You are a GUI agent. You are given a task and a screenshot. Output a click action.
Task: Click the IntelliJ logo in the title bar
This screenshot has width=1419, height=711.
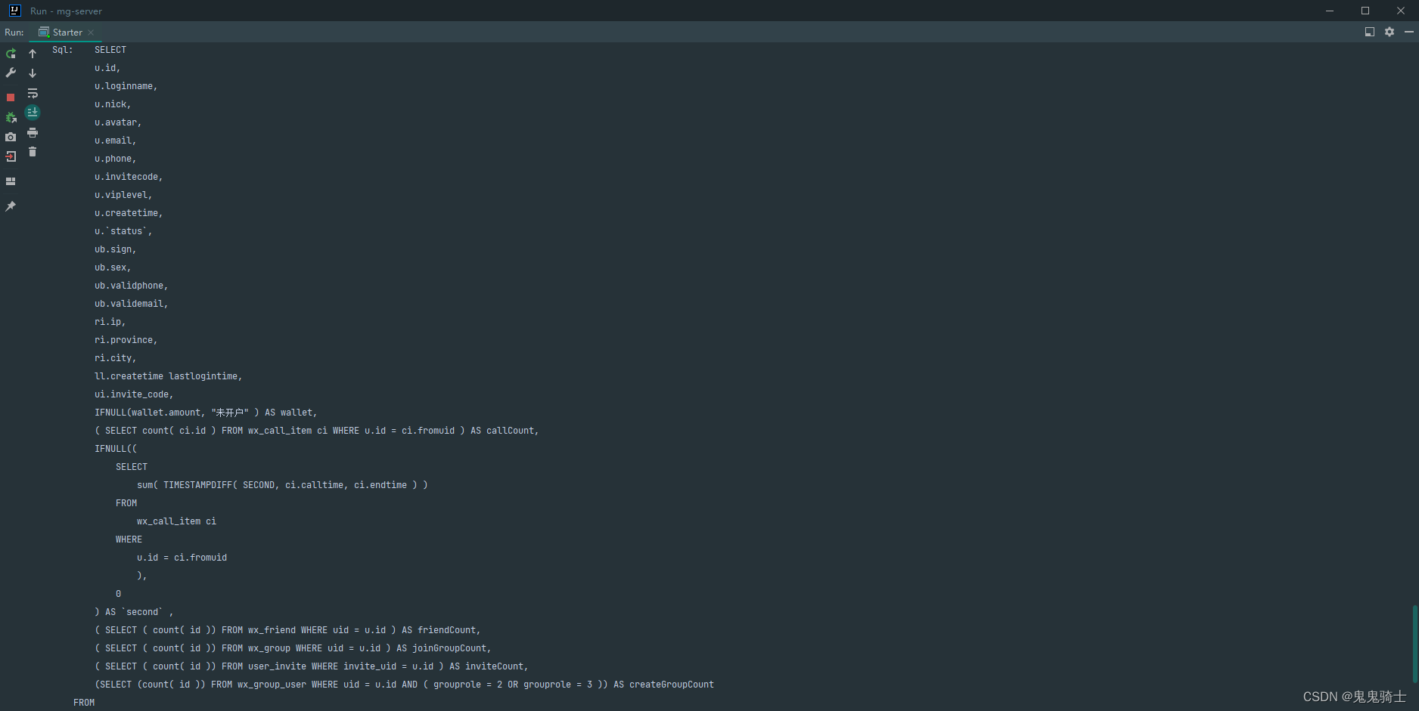tap(14, 11)
